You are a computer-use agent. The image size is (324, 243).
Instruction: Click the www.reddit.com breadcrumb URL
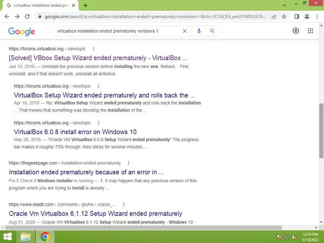pos(62,204)
